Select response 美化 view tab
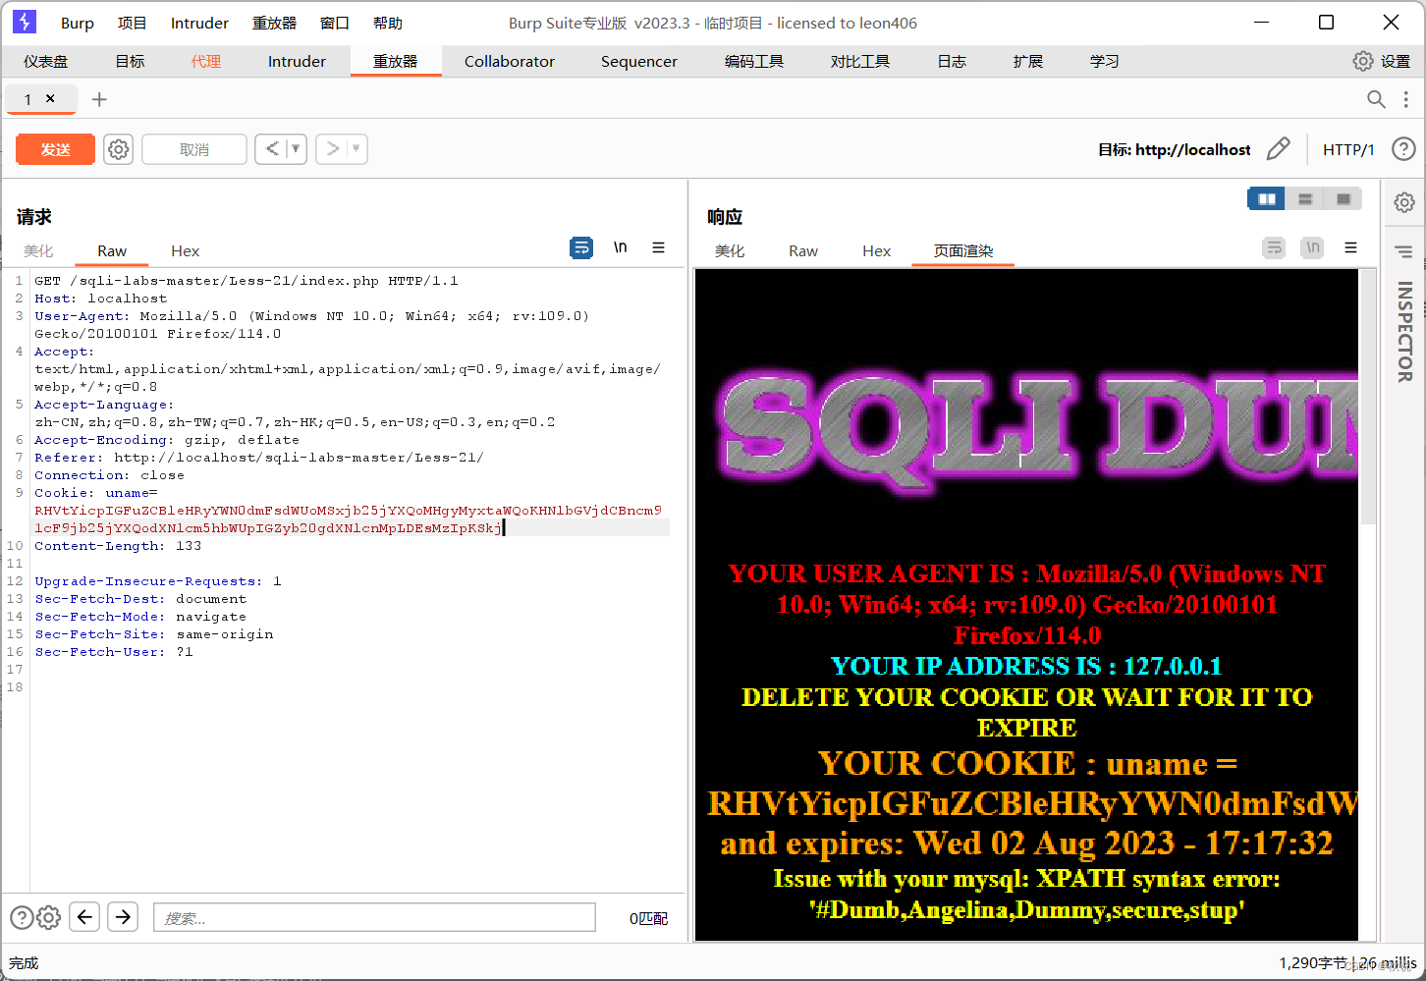Viewport: 1426px width, 981px height. [730, 250]
